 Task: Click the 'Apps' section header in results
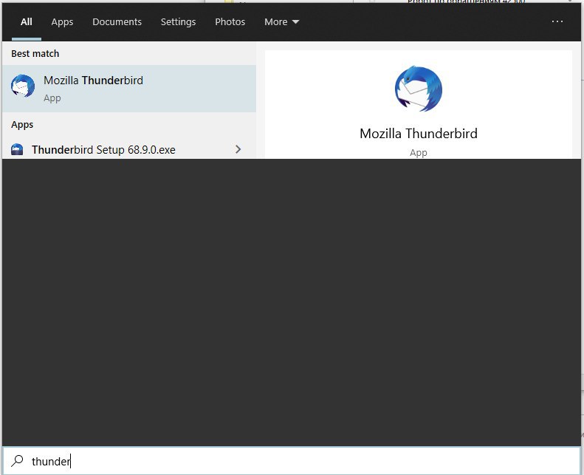[x=22, y=125]
